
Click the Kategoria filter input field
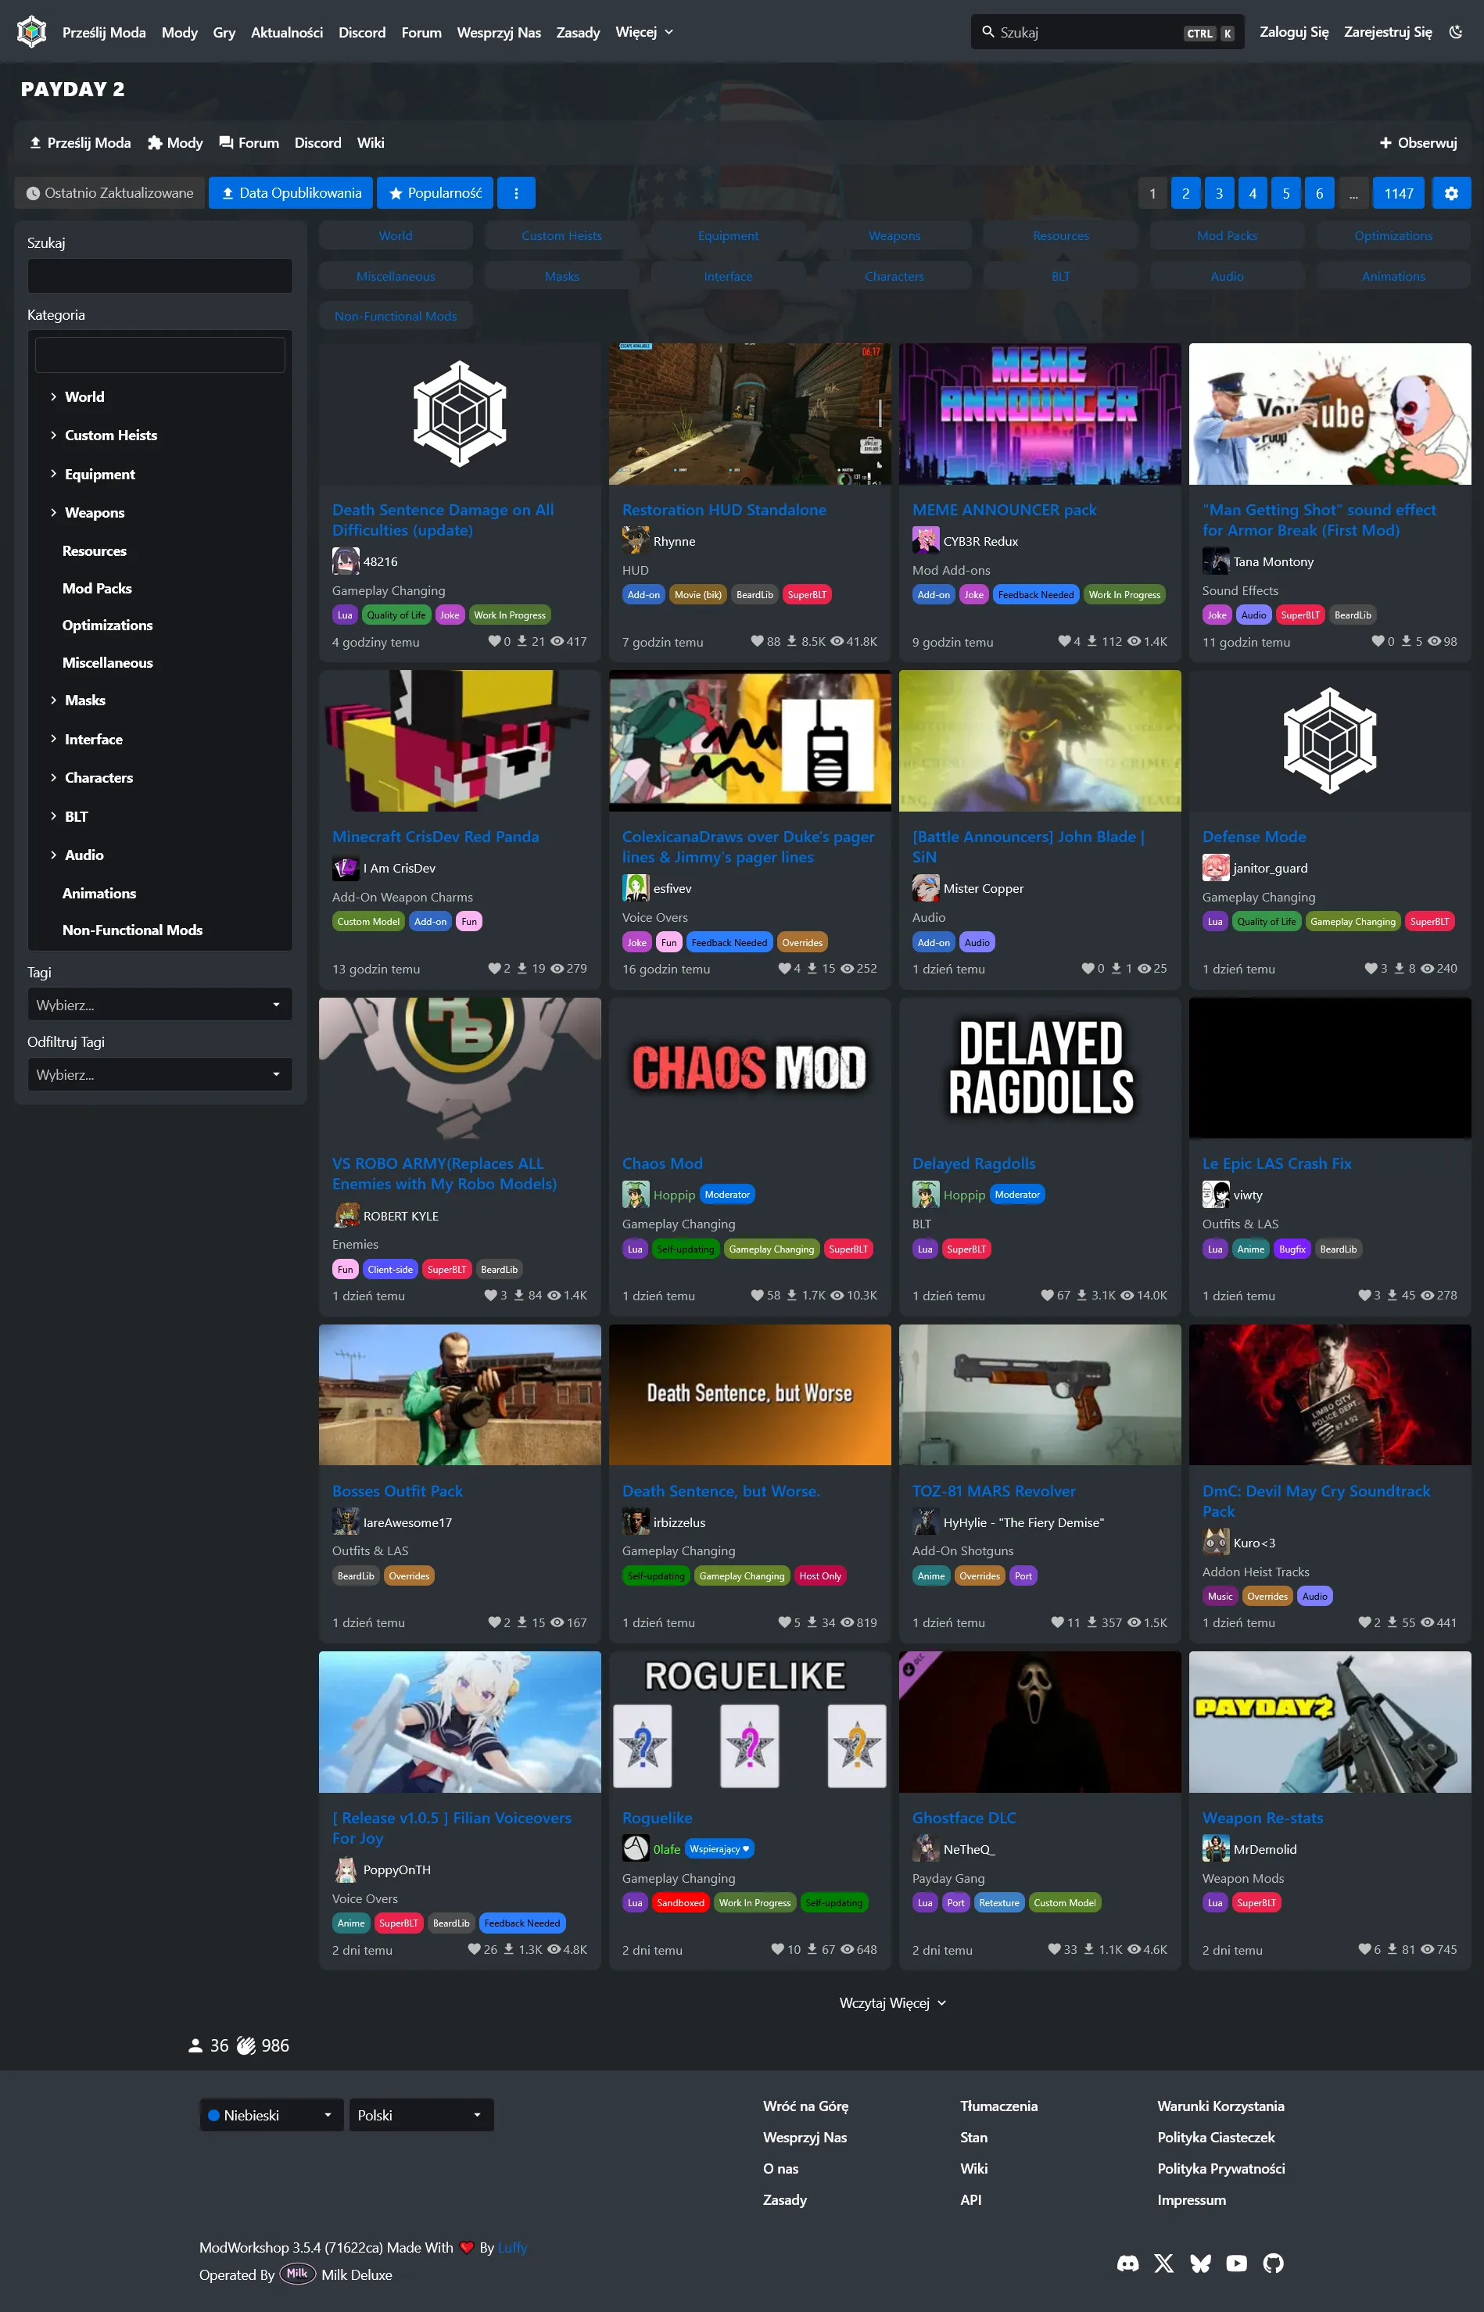tap(159, 354)
